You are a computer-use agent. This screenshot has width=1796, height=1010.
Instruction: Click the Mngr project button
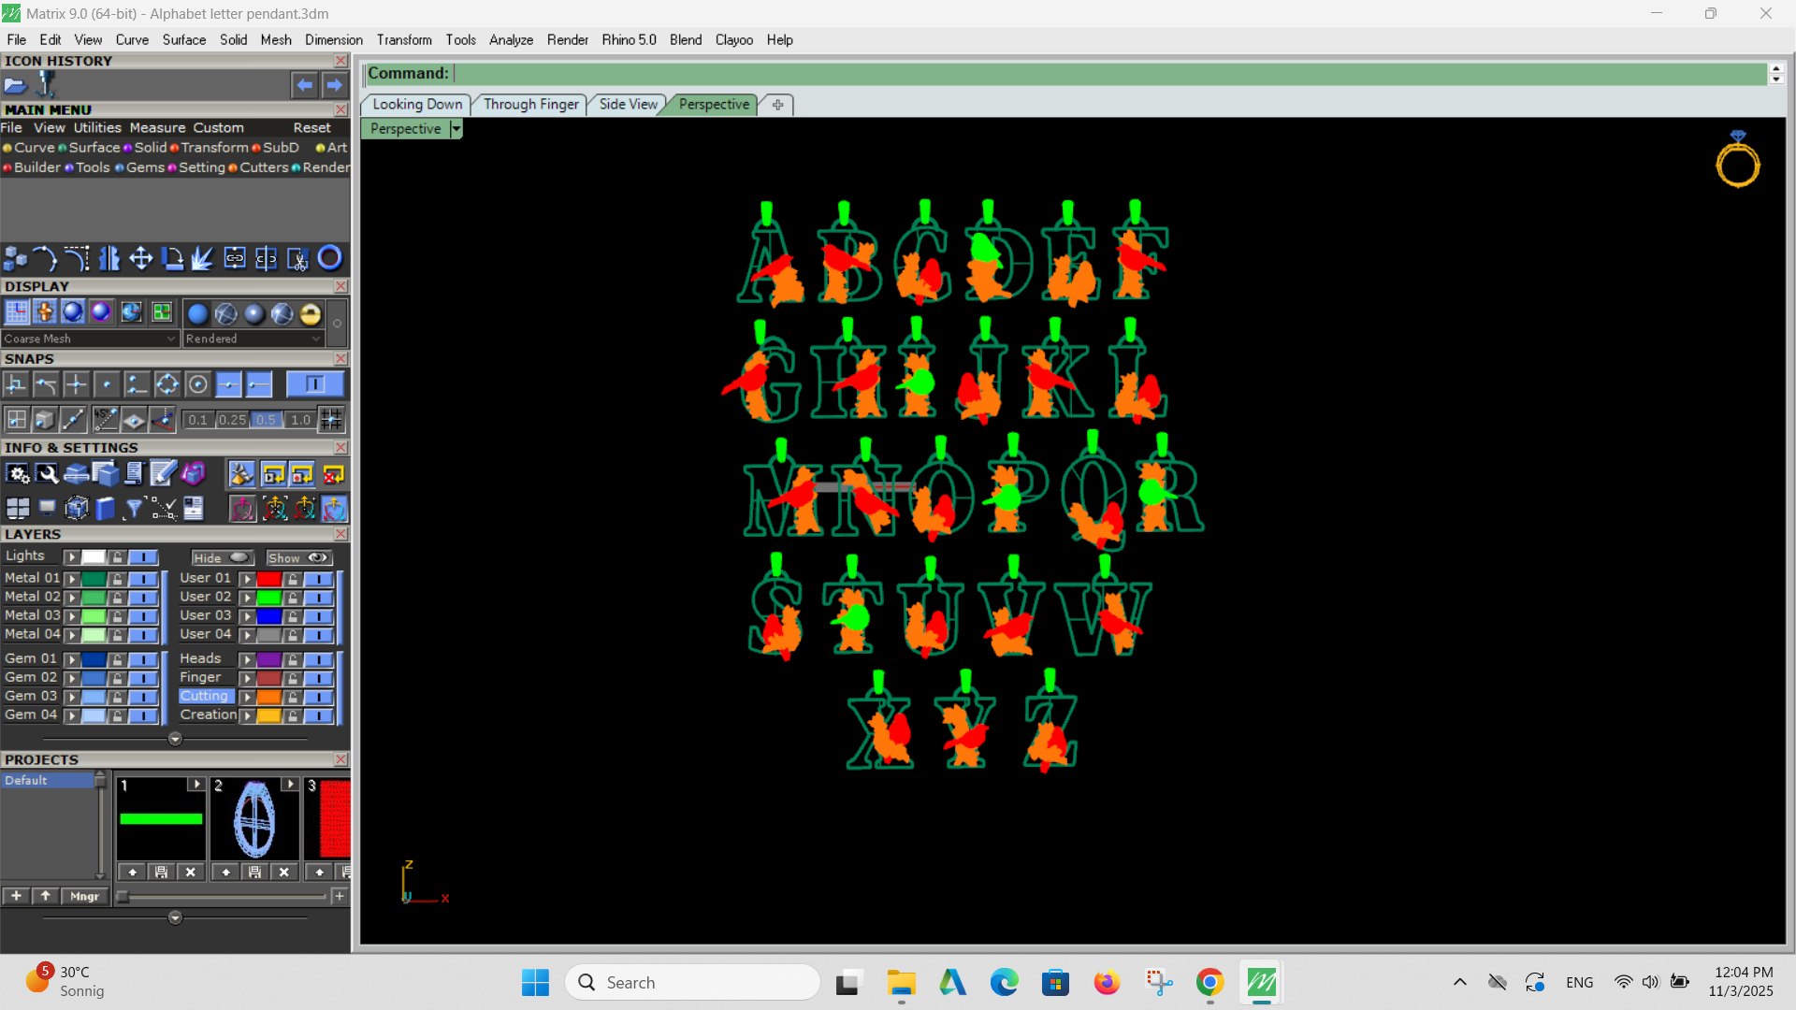84,896
